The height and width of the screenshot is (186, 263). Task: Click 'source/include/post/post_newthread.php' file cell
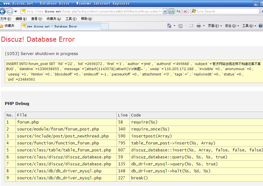[66, 136]
